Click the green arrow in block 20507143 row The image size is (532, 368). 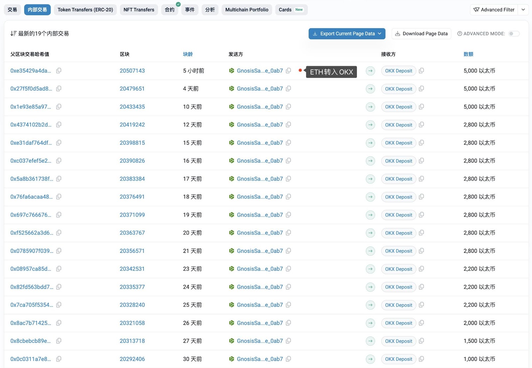[x=370, y=71]
